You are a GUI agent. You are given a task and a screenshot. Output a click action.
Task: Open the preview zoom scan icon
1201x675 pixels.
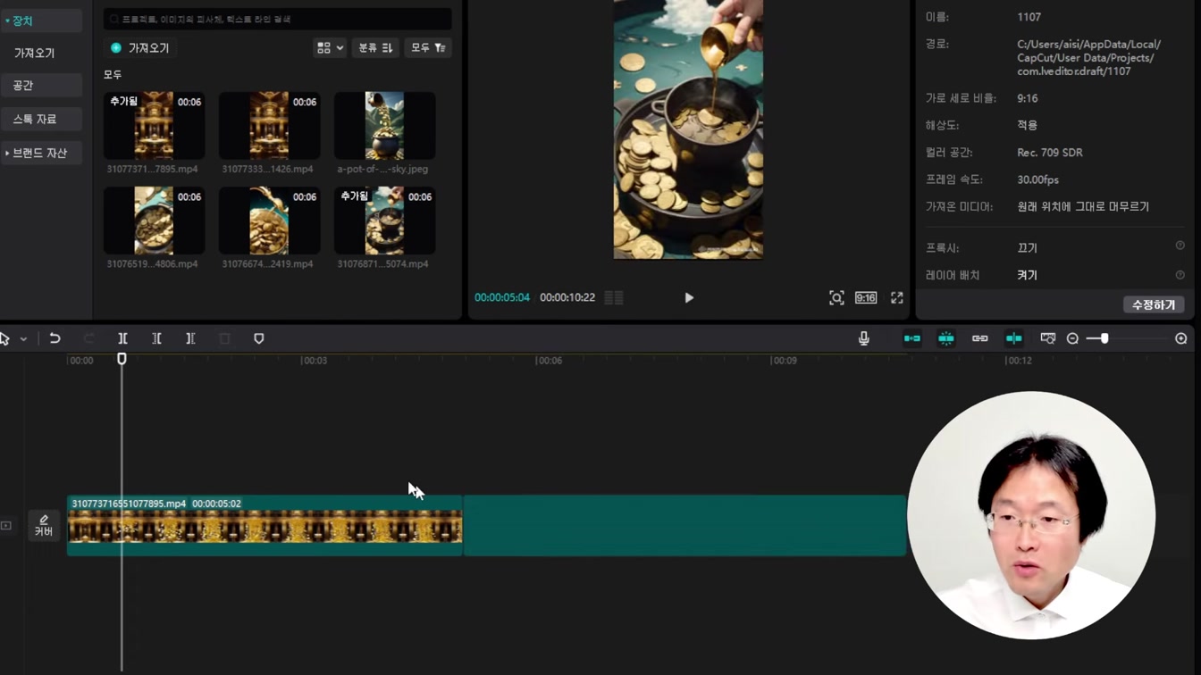[836, 297]
